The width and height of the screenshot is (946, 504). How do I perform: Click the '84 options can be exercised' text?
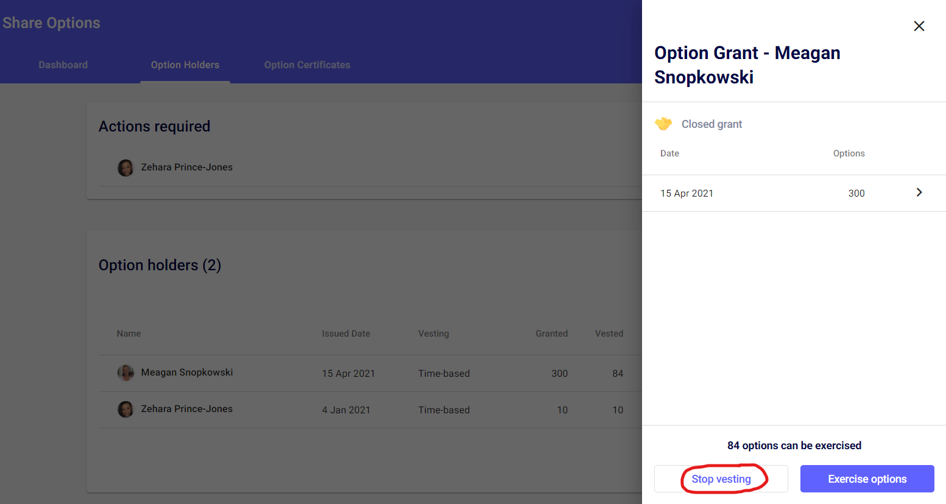click(794, 446)
